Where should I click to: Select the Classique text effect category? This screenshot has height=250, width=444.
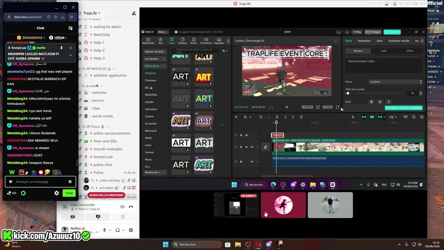(x=151, y=81)
